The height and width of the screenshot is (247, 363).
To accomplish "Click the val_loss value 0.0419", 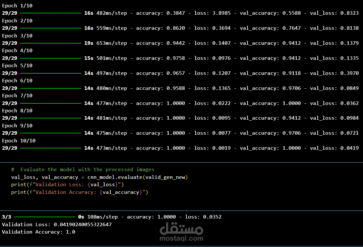I will pos(350,148).
